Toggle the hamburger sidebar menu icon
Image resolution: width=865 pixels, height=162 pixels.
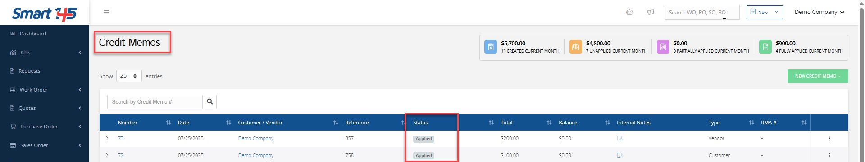106,12
